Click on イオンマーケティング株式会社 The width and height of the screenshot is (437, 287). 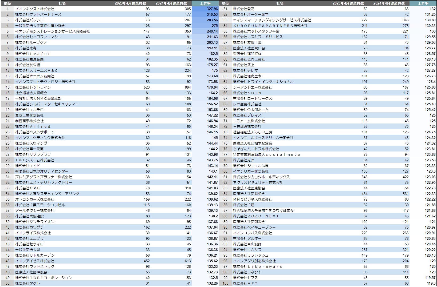(40, 138)
